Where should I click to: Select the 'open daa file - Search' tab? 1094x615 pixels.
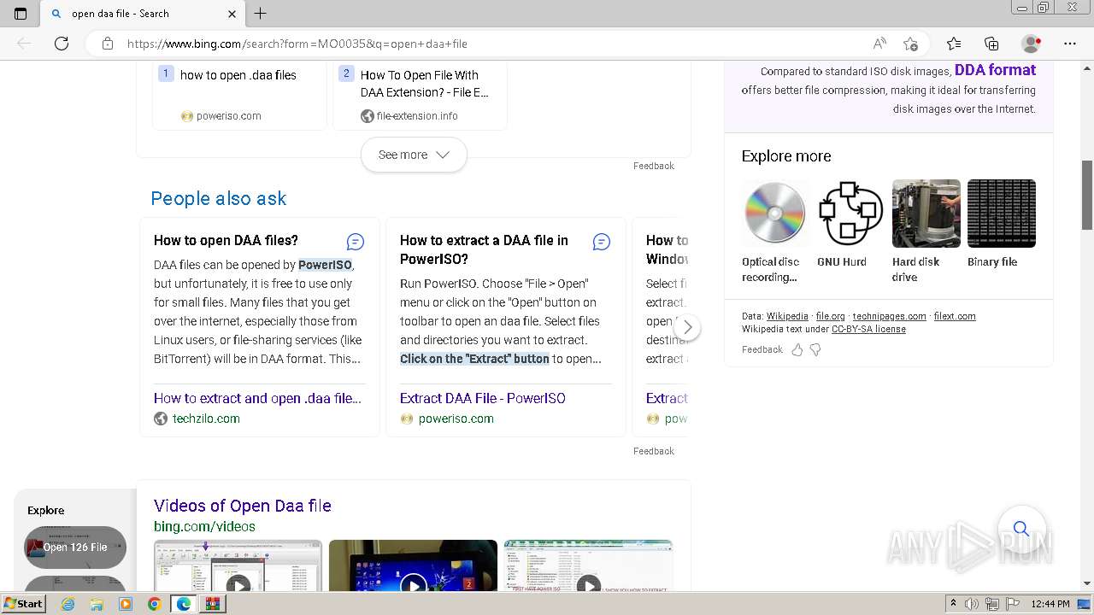click(141, 14)
